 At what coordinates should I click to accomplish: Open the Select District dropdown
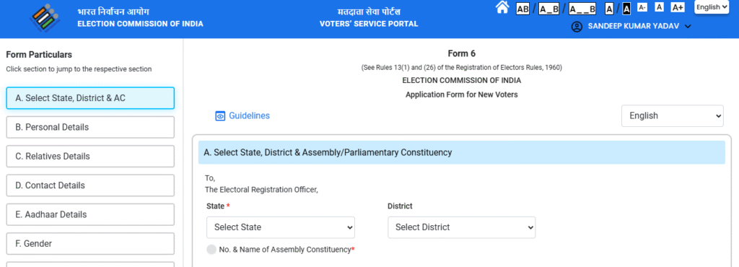click(461, 227)
